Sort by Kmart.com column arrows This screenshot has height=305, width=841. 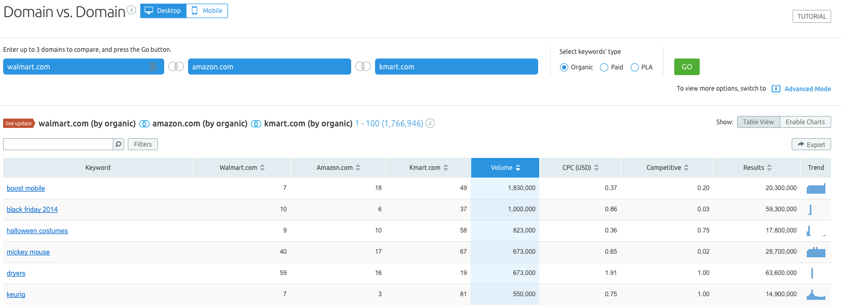coord(446,168)
